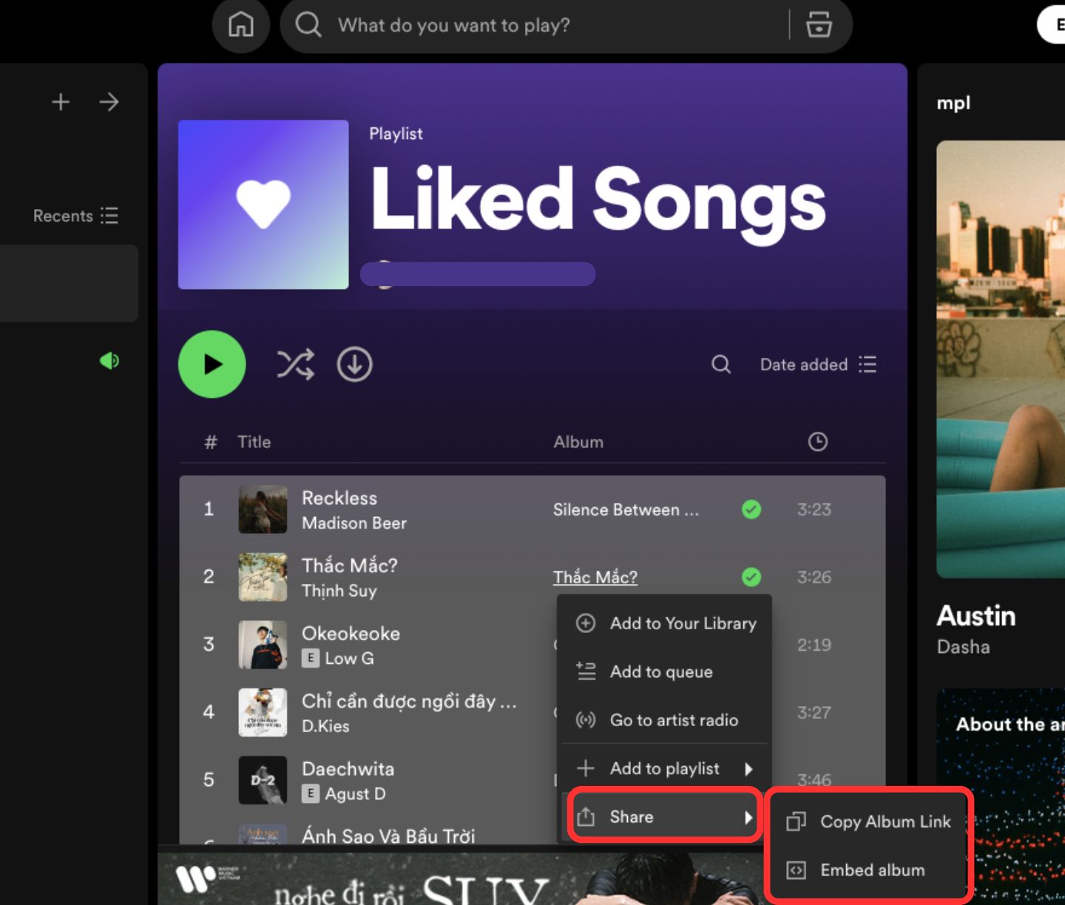Sort by the Title column header

pos(254,442)
